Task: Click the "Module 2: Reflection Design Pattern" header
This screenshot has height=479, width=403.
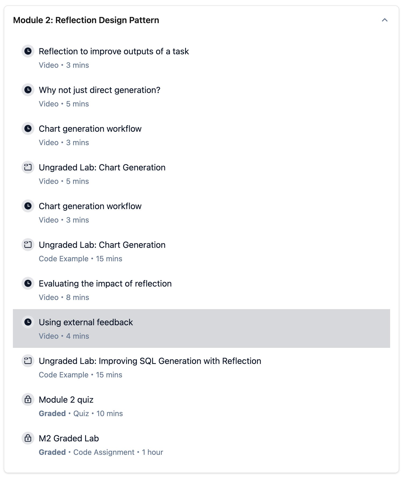Action: [x=86, y=20]
